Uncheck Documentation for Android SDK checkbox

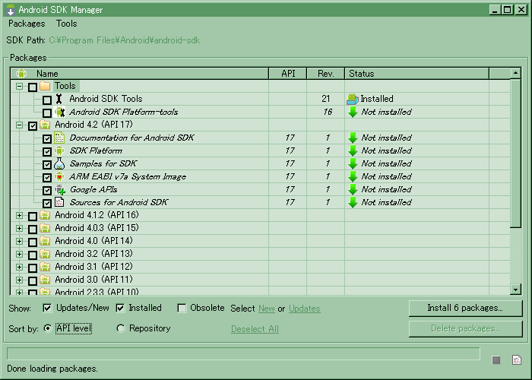pos(47,138)
